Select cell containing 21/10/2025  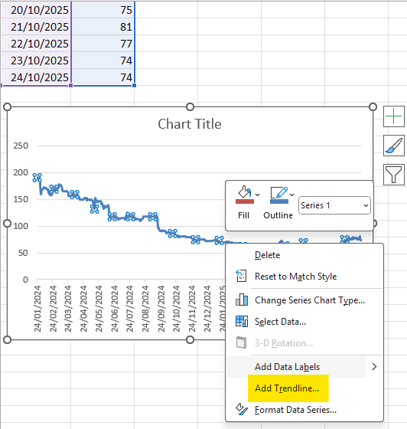[36, 27]
